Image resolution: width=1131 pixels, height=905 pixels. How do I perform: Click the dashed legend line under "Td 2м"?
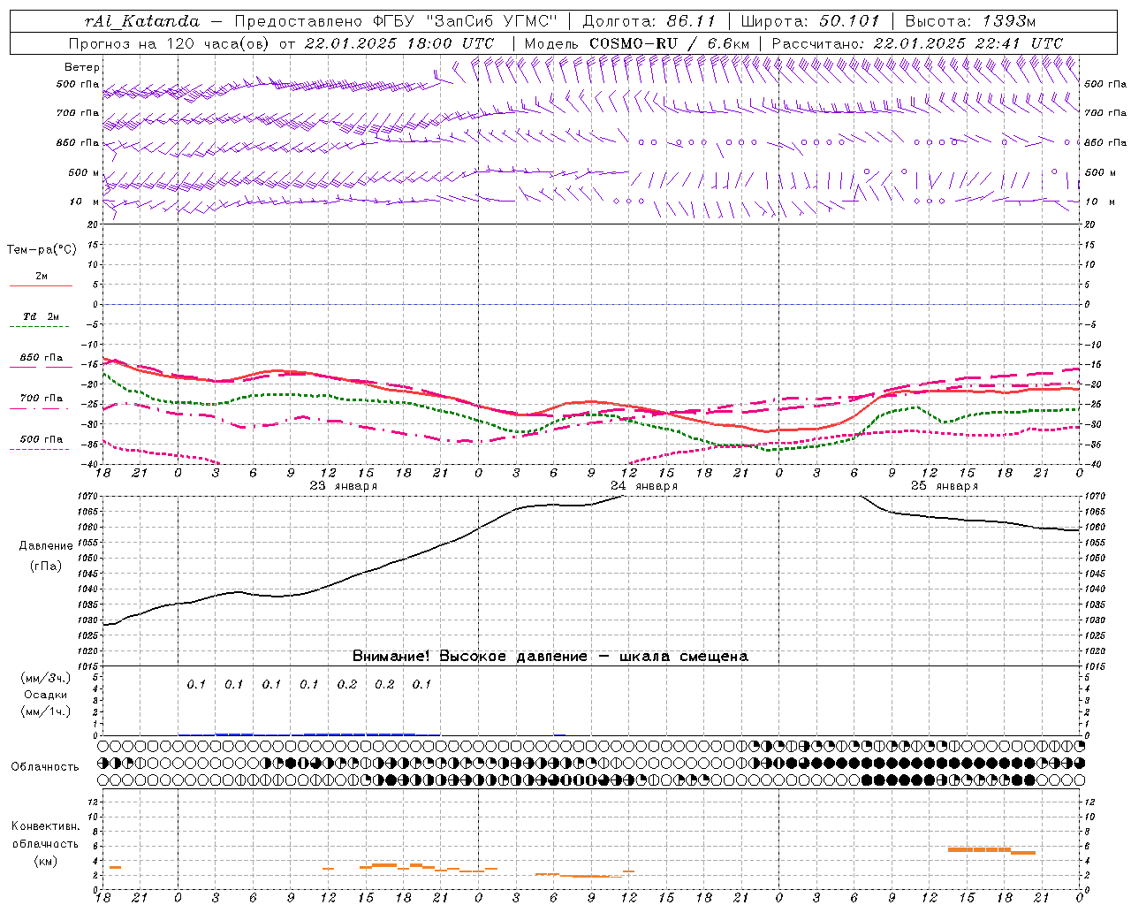point(40,327)
